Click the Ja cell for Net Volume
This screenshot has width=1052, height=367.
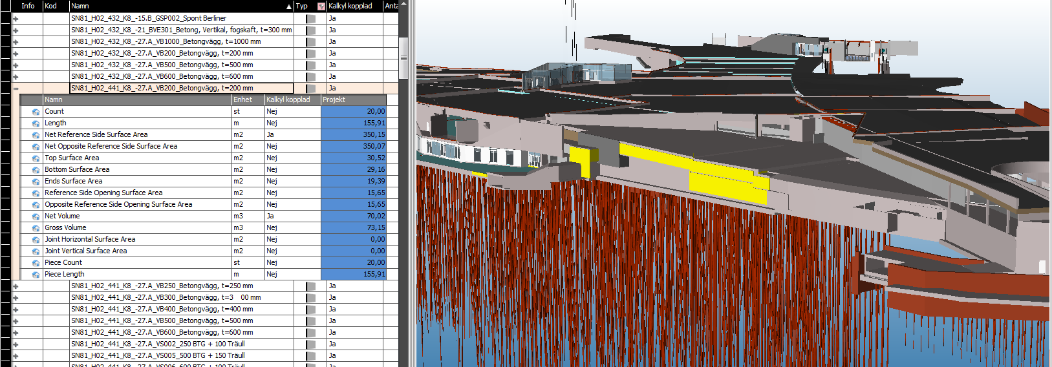(292, 216)
